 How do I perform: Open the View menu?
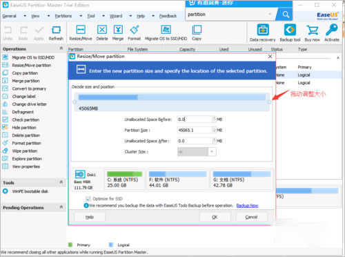35,16
